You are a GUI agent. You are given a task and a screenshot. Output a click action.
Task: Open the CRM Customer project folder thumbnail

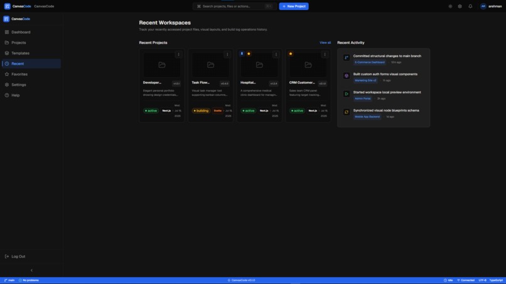click(308, 65)
